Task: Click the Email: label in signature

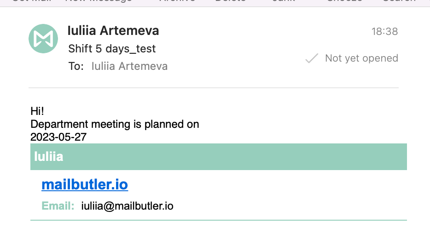Action: (x=58, y=206)
